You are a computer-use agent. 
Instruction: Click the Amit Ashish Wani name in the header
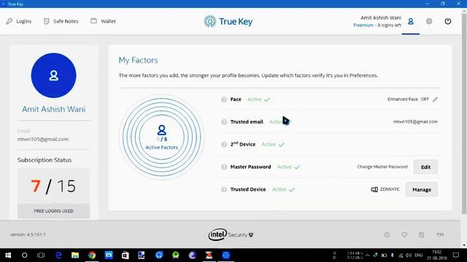[381, 17]
